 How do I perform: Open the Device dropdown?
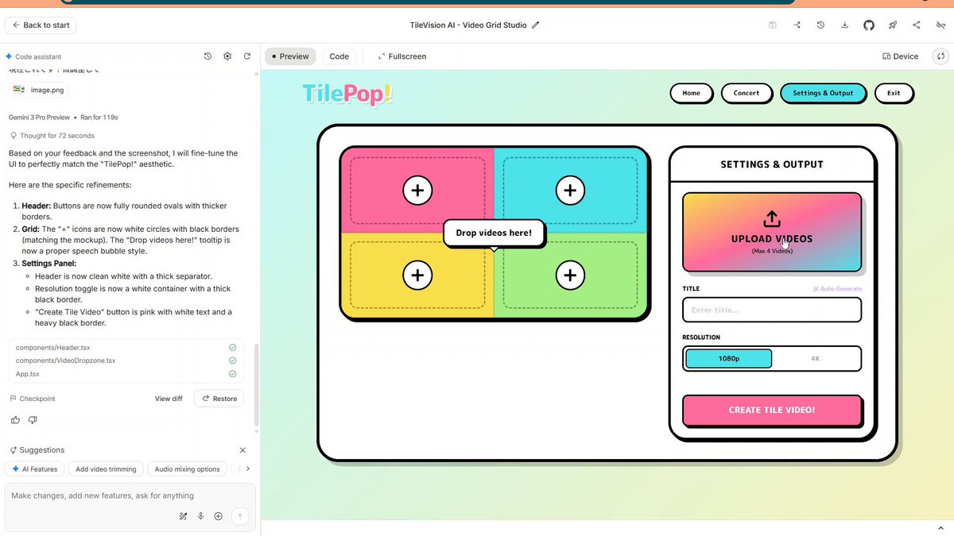tap(901, 56)
